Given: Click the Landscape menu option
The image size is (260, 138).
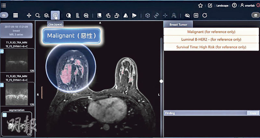Looking at the screenshot, I should 222,6.
